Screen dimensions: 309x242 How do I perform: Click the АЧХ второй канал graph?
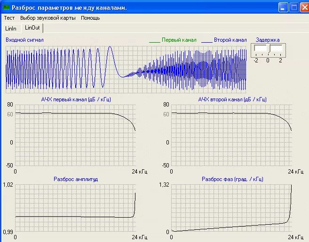tap(232, 135)
